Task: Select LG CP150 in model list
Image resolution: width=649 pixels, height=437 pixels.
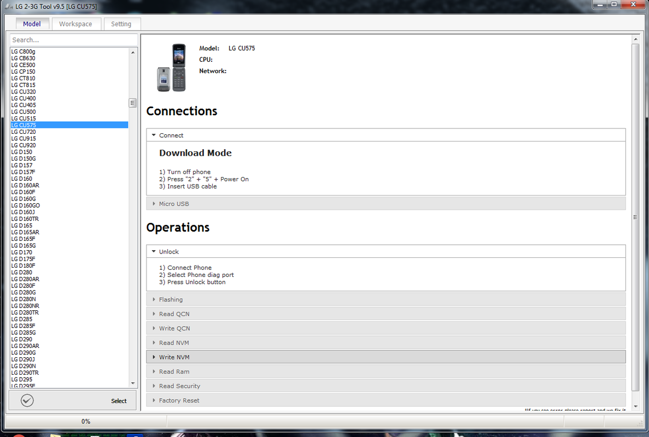Action: pos(69,72)
